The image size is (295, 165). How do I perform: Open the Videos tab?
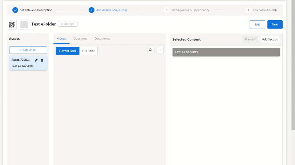coord(61,39)
